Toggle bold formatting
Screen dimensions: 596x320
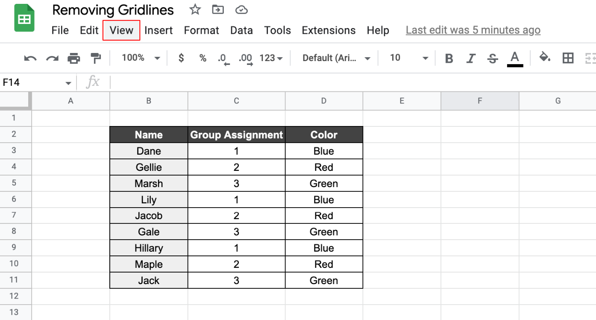click(449, 58)
